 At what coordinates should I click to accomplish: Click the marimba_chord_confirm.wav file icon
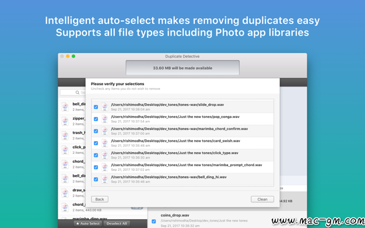(x=105, y=131)
